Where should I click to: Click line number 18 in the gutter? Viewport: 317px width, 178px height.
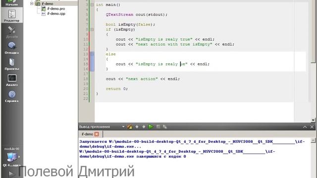pyautogui.click(x=86, y=79)
